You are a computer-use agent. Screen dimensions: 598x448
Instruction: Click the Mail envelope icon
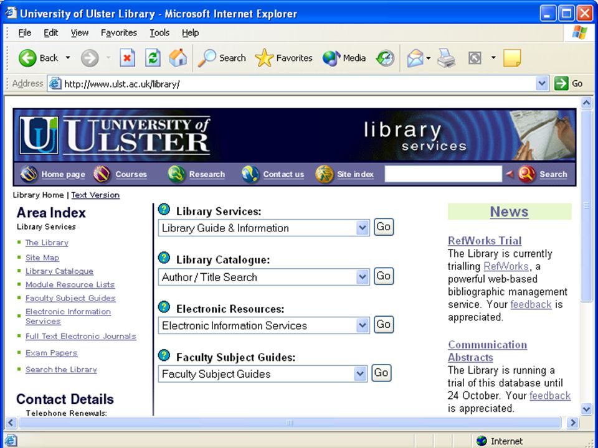415,58
